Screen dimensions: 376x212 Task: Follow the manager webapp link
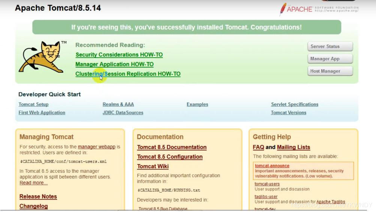(97, 147)
